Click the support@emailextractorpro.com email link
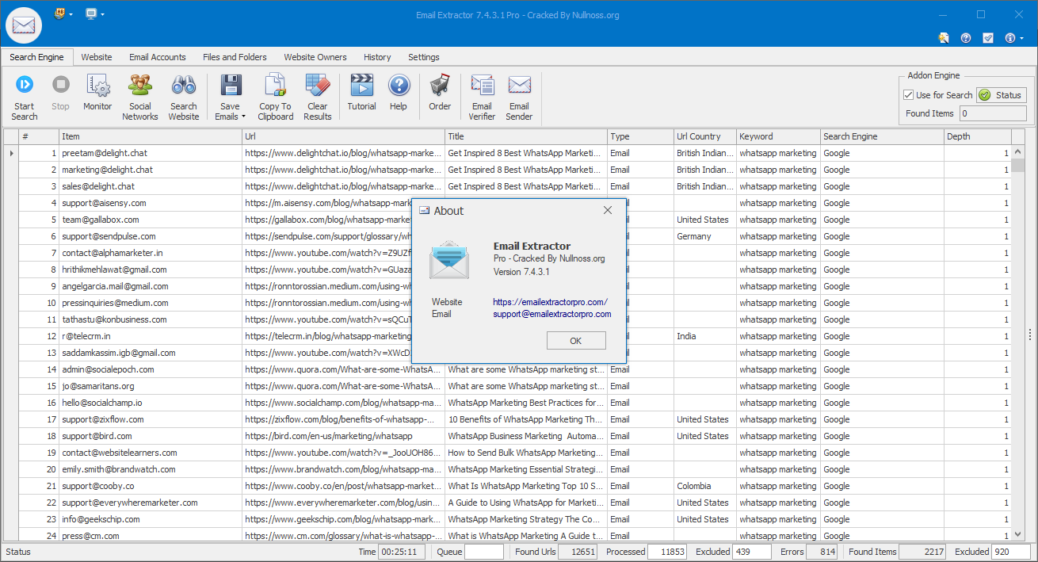Screen dimensions: 1038x562 [x=552, y=314]
